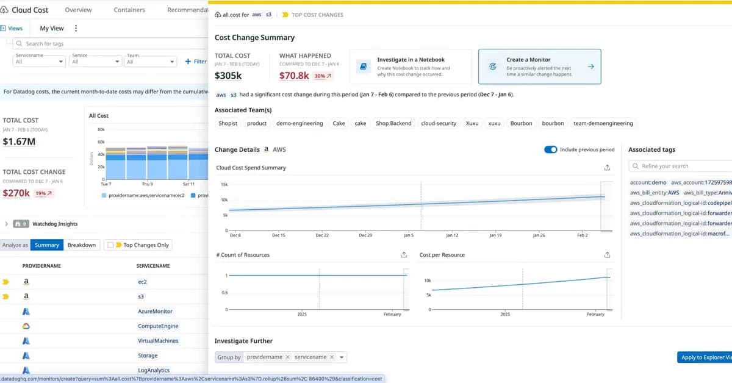Click the cloud-security team tag
732x383 pixels.
(439, 123)
